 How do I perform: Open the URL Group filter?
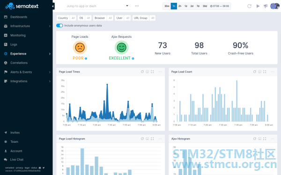click(x=144, y=18)
